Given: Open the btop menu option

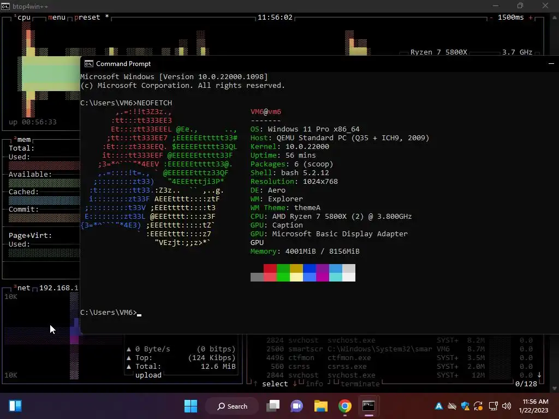Looking at the screenshot, I should coord(57,17).
